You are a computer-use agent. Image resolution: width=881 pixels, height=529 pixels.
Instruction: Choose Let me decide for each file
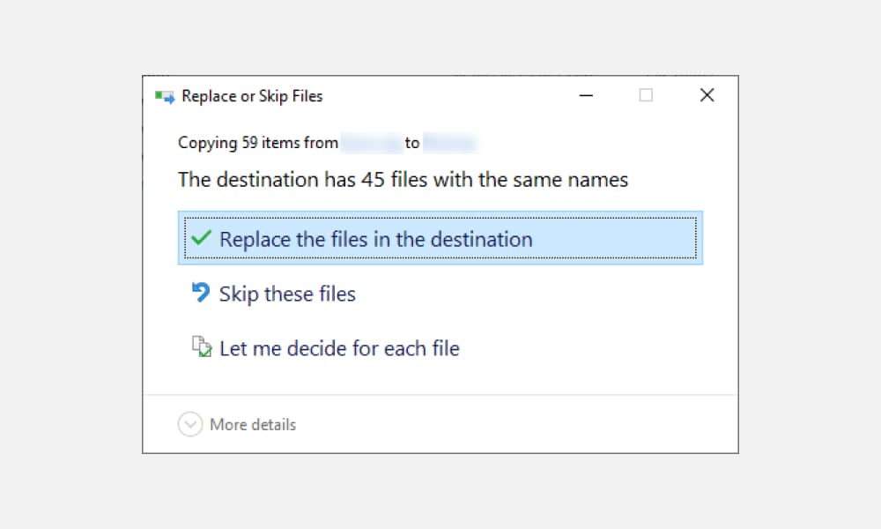(339, 347)
